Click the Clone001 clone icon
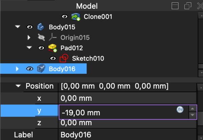 pos(76,17)
